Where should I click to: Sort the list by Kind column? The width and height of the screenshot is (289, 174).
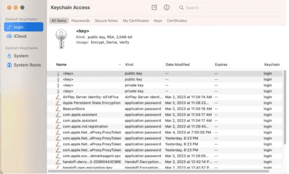(129, 64)
